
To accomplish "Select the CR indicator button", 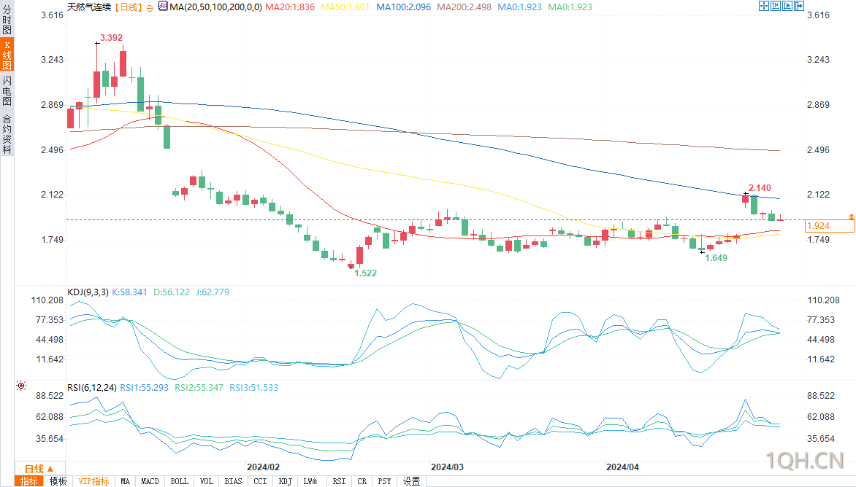I will click(x=362, y=481).
